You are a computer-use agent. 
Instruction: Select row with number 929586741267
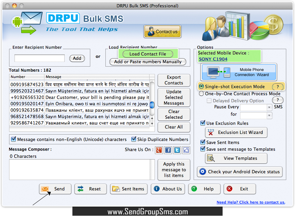pos(79,123)
